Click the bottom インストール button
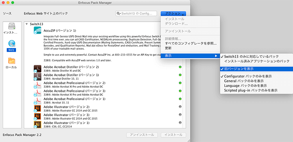This screenshot has width=293, height=142. click(173, 135)
